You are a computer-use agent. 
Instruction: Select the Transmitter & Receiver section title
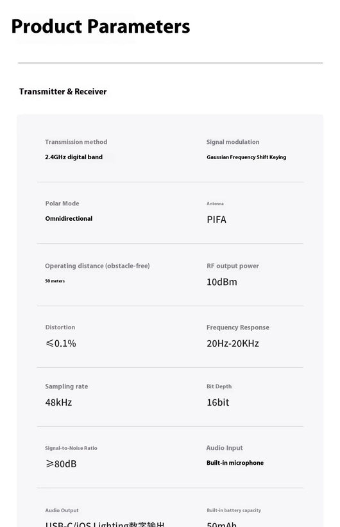pos(63,91)
